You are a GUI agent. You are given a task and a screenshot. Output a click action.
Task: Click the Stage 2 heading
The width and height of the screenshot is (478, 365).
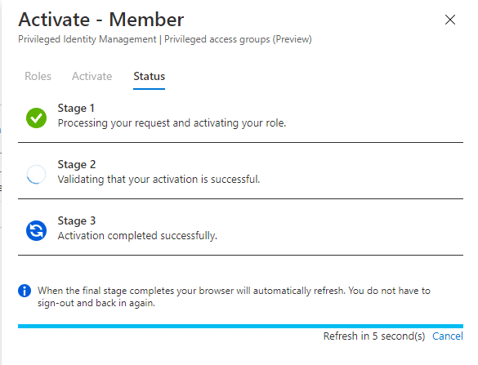[x=77, y=164]
